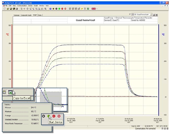The width and height of the screenshot is (170, 134).
Task: Close the dataset with small X button
Action: click(157, 15)
